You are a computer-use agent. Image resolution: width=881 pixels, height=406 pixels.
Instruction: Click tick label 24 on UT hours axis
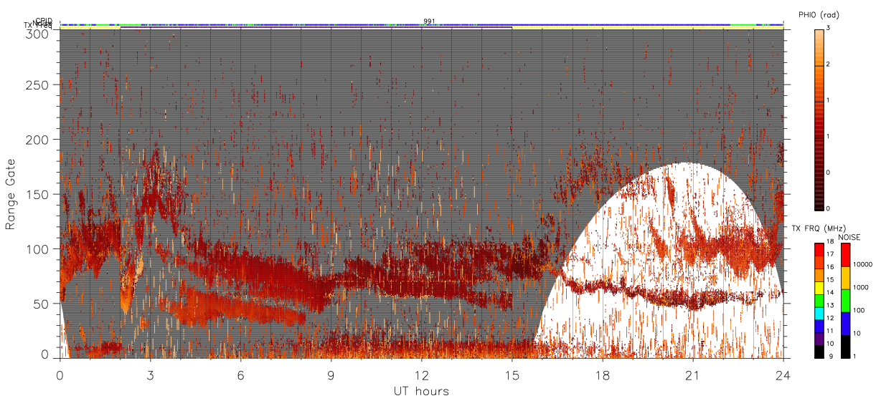click(x=783, y=374)
